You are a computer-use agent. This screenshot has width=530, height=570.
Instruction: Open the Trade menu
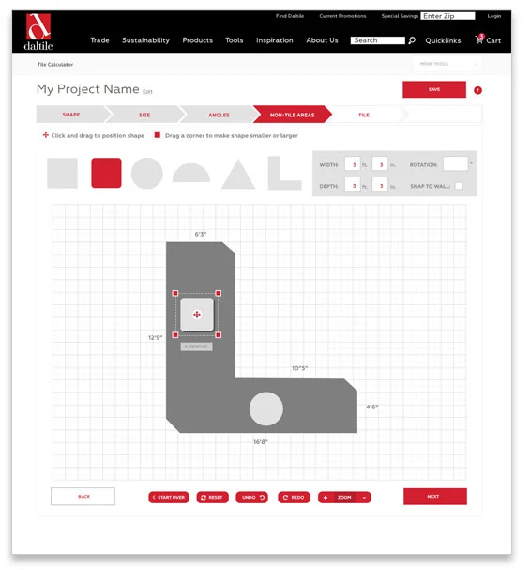click(x=99, y=40)
